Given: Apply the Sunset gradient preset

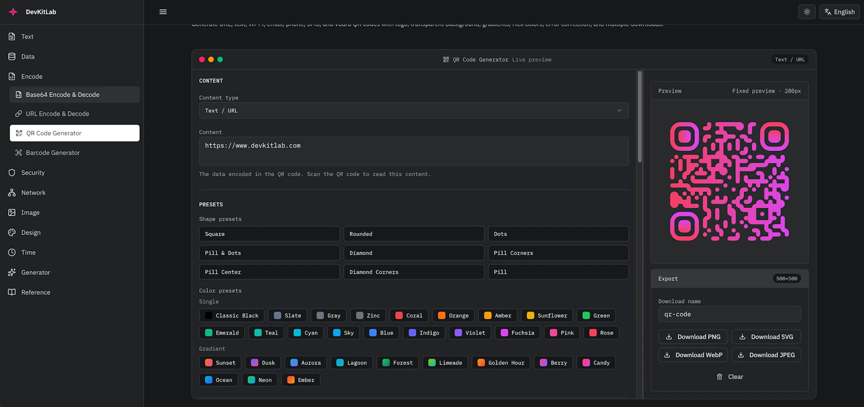Looking at the screenshot, I should coord(220,363).
